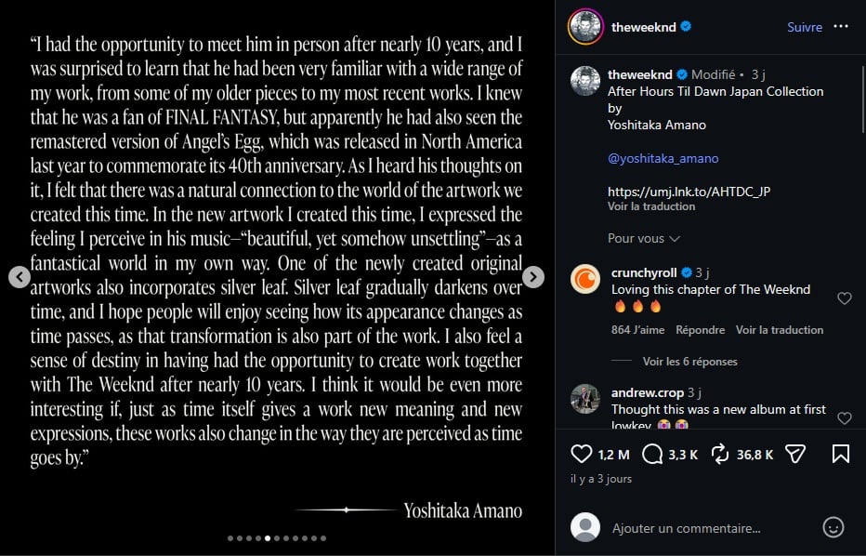Like the post with heart icon
Viewport: 866px width, 556px height.
click(581, 455)
